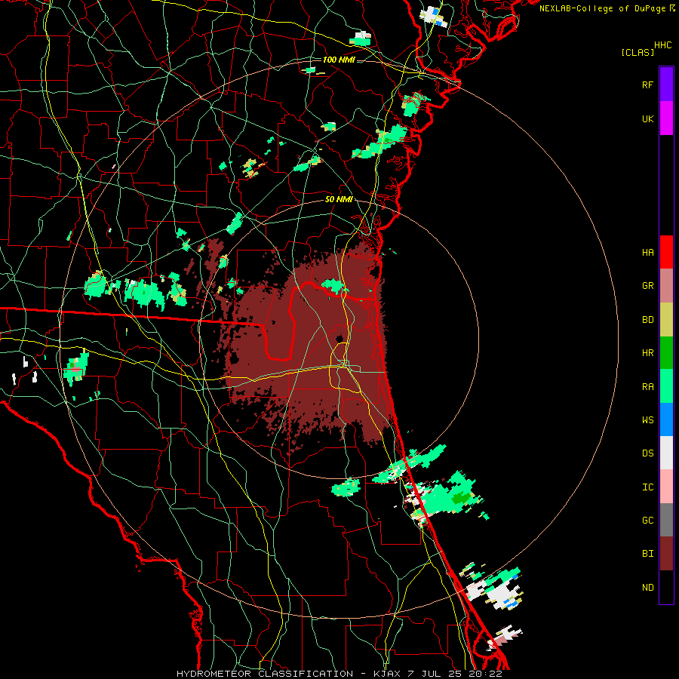Click the DS legend label

point(647,453)
